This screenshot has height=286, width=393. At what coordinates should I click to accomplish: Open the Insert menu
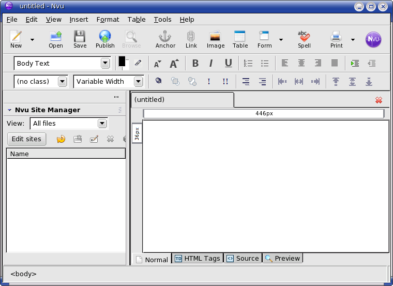[79, 20]
